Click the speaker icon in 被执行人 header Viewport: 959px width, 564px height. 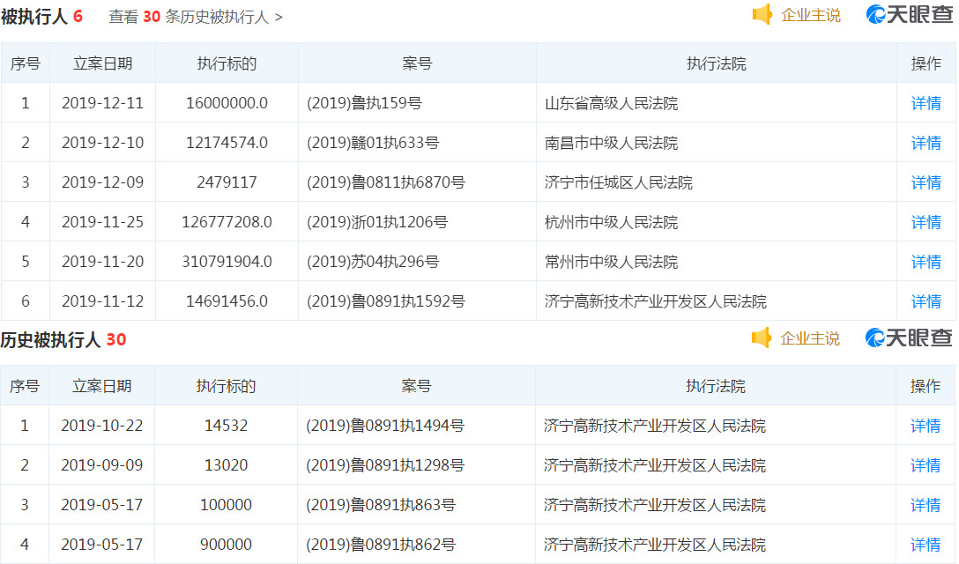click(762, 15)
